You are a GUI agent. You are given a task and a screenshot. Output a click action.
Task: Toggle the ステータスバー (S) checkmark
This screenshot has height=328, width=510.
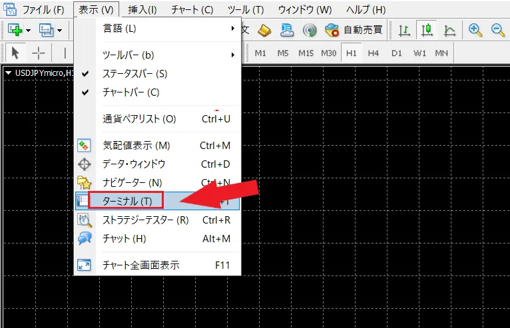pyautogui.click(x=158, y=74)
